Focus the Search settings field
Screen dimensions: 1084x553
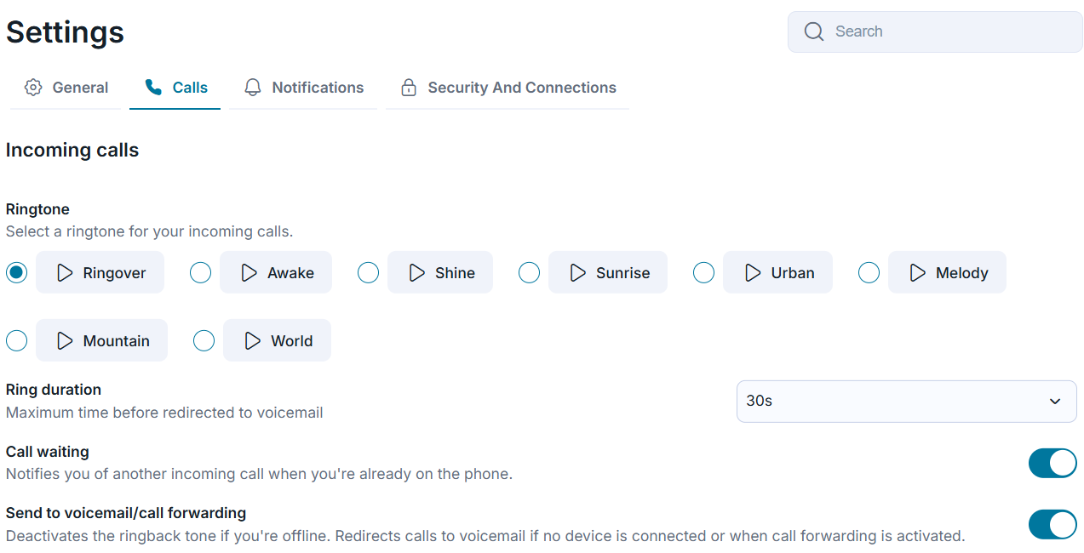point(935,31)
